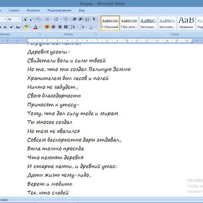Center the paragraph text

pos(54,27)
